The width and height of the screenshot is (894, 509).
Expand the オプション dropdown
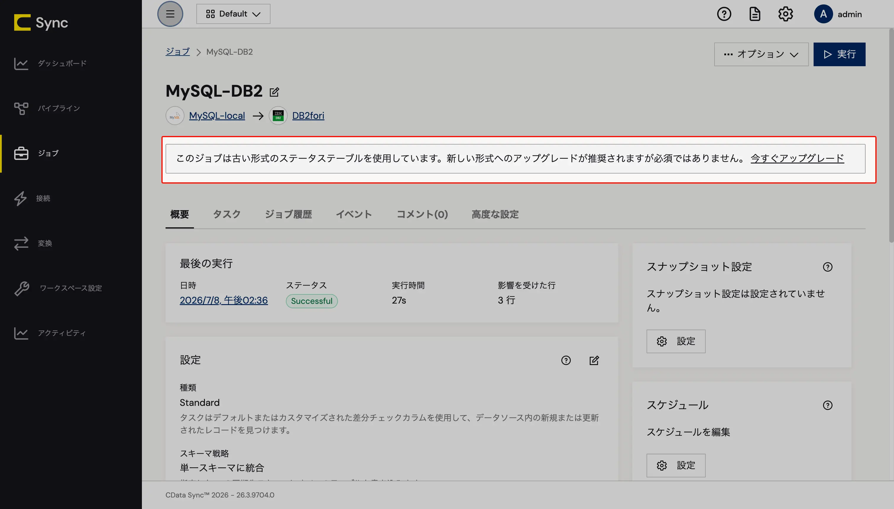(761, 54)
